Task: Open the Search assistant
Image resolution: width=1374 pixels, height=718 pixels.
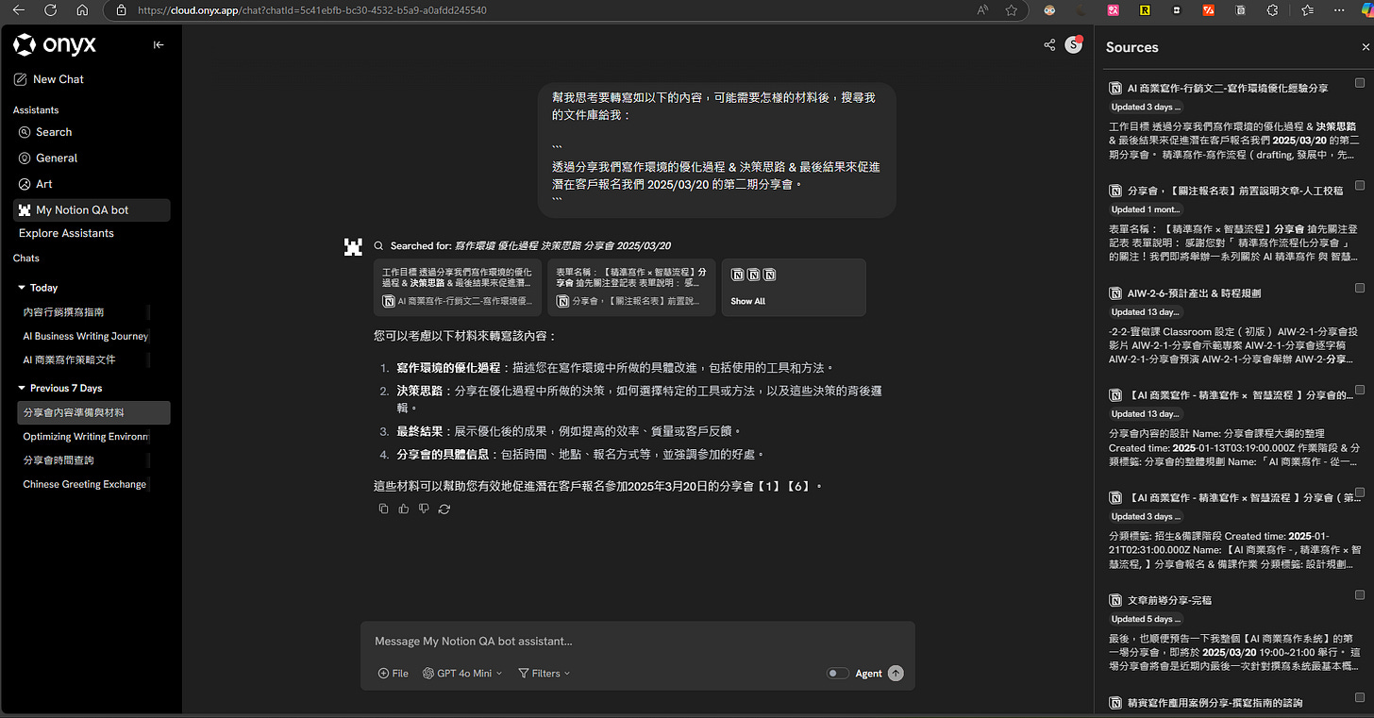Action: pyautogui.click(x=45, y=132)
